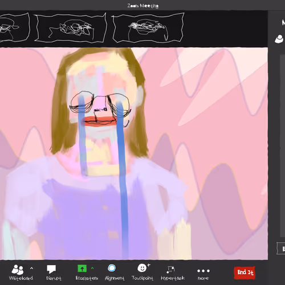Click the main speaker video area

tap(134, 153)
